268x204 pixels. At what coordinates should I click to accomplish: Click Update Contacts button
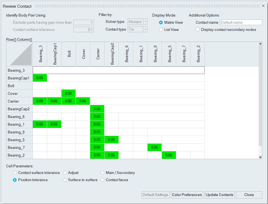pyautogui.click(x=219, y=195)
